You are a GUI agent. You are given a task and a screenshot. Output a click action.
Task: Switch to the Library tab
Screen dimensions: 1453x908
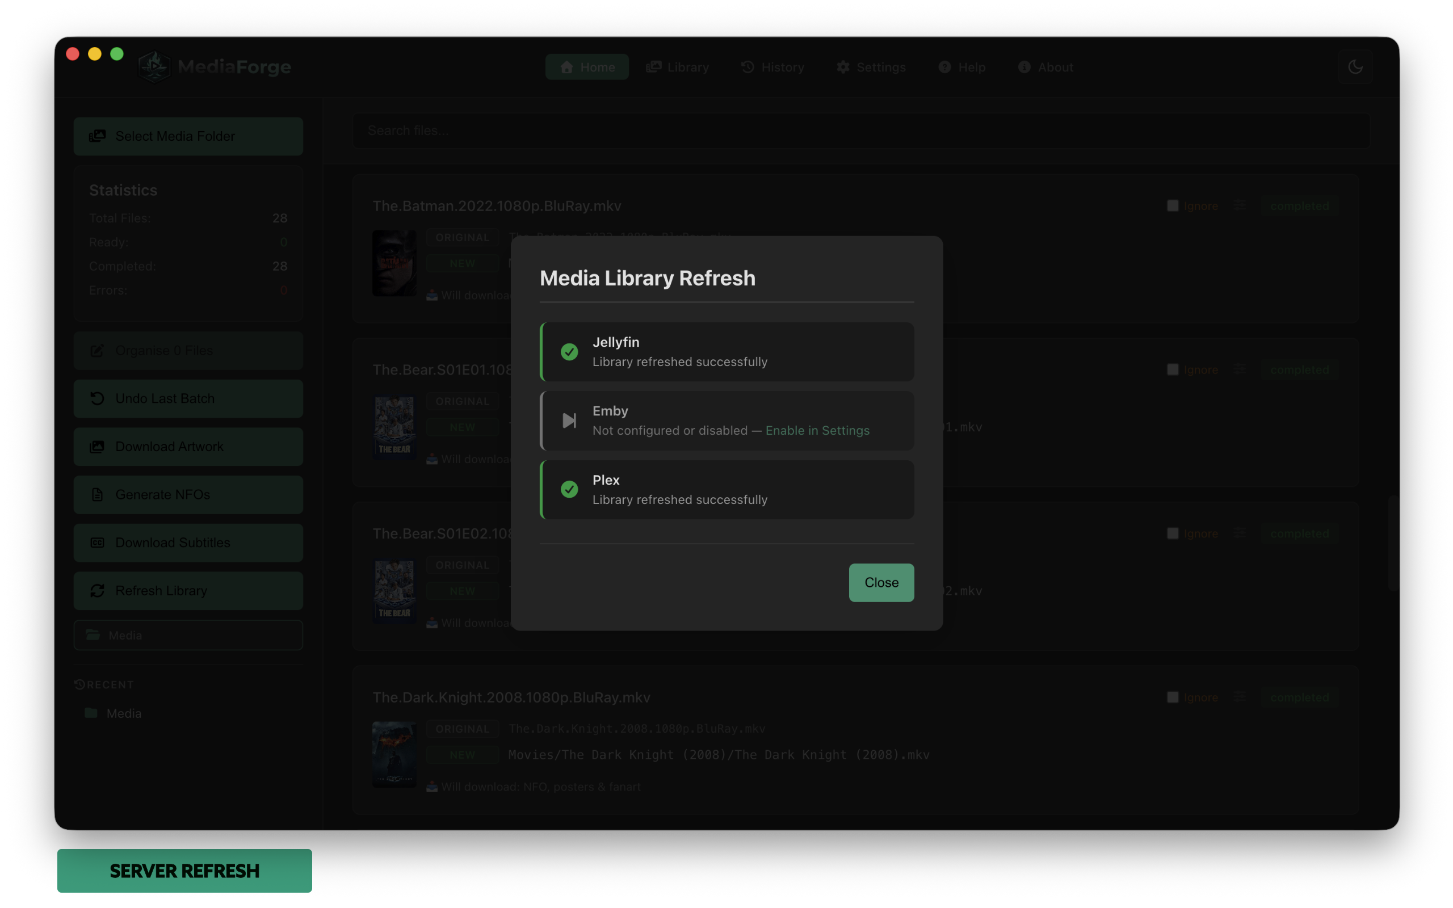(x=677, y=66)
